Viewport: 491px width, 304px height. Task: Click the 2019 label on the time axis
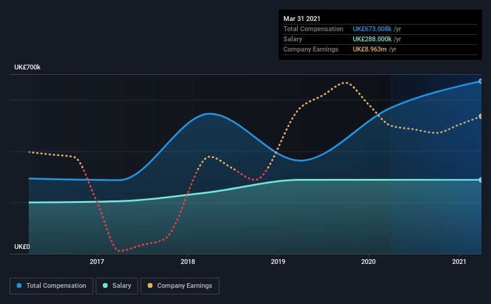tap(278, 262)
